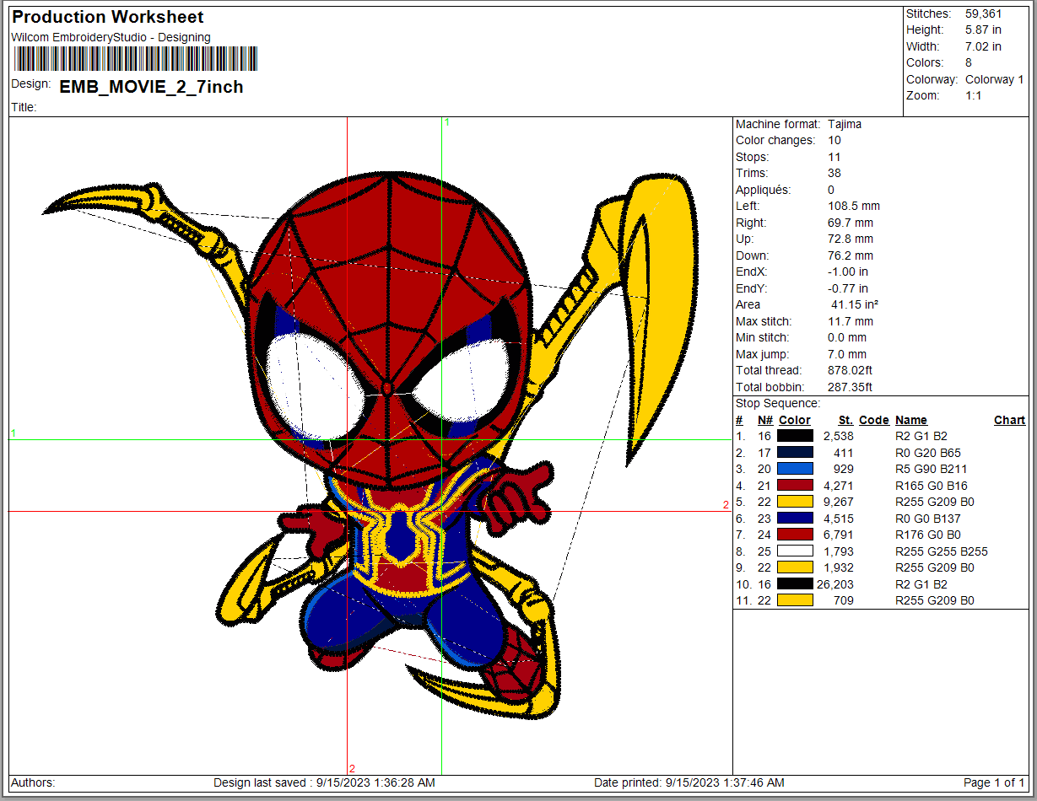This screenshot has height=801, width=1037.
Task: Click the Color column header
Action: 794,420
